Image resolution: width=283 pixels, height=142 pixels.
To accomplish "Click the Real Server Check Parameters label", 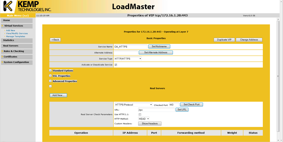I will click(96, 114).
